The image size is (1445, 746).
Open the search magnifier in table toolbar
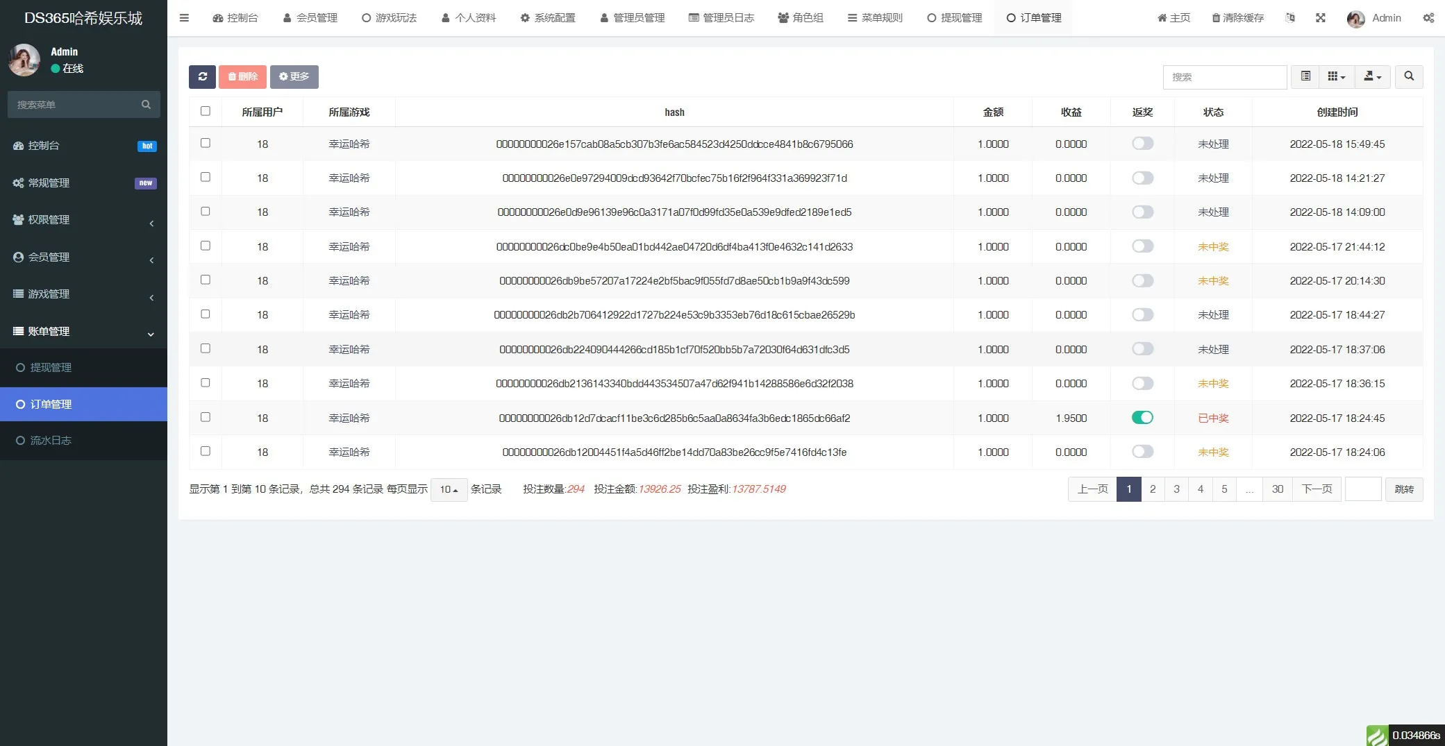pyautogui.click(x=1409, y=77)
